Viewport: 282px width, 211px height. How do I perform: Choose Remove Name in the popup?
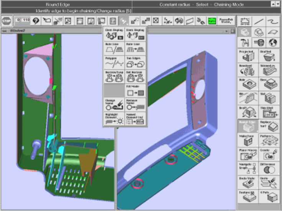135,105
